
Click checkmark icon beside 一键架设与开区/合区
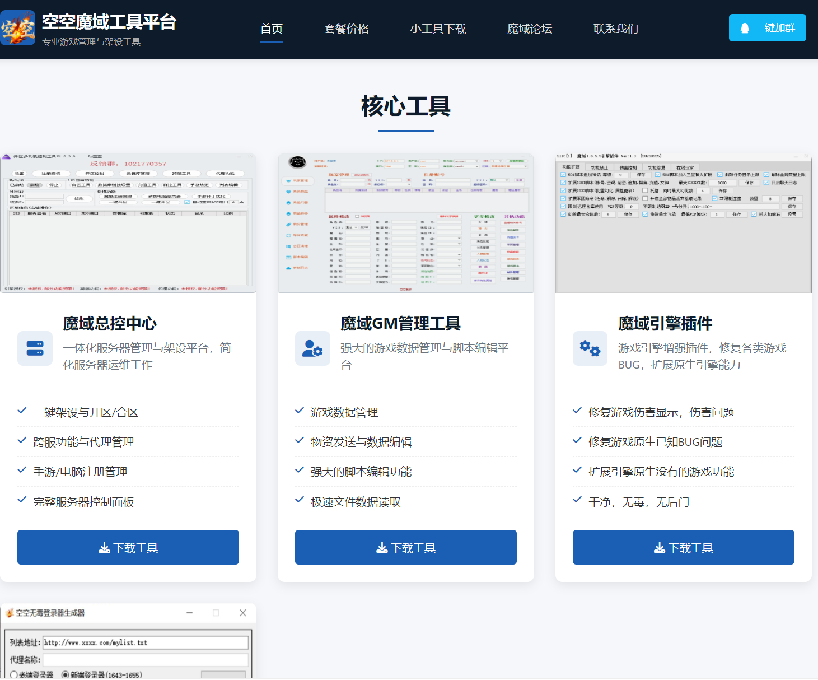click(22, 411)
